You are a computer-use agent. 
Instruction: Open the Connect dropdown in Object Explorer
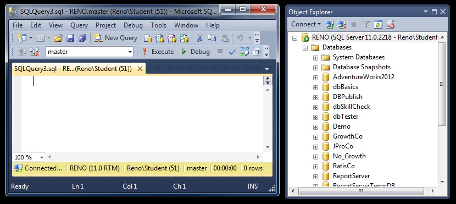pos(306,24)
